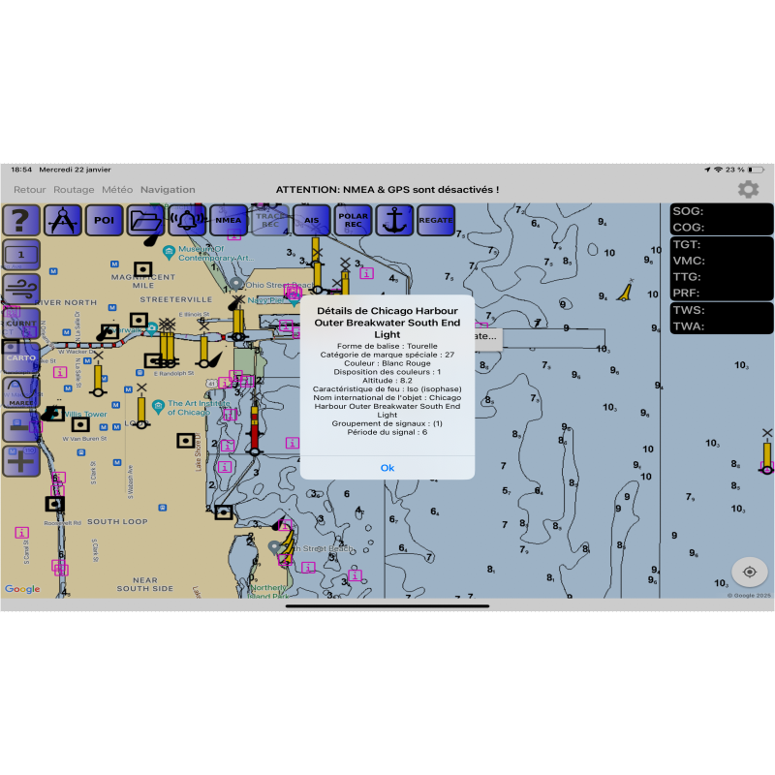
Task: Go back with the Retour link
Action: (x=29, y=190)
